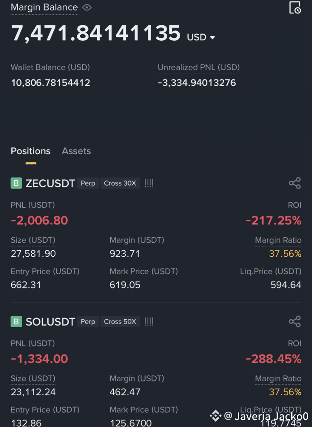Tap the Margin Balance label
The height and width of the screenshot is (427, 312).
(44, 7)
